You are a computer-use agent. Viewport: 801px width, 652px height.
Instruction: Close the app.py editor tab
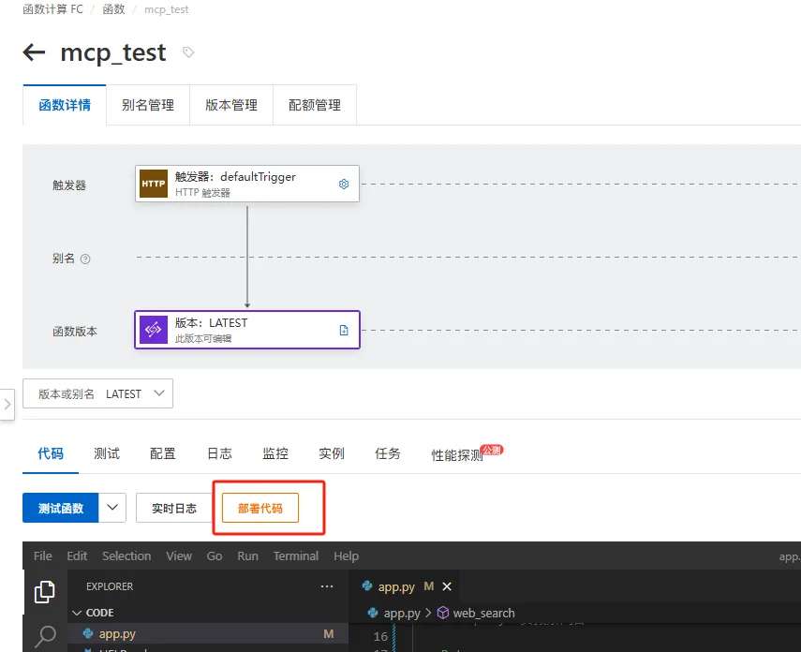[x=445, y=585]
